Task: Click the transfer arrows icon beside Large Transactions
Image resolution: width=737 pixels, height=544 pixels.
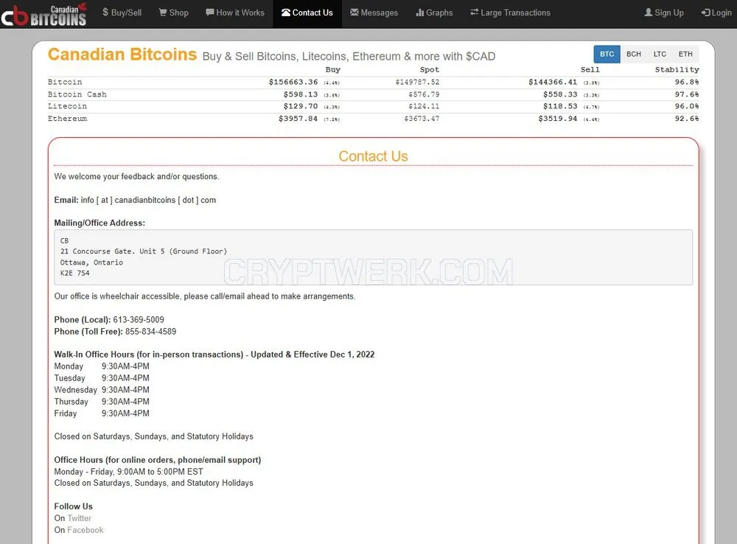Action: pos(474,13)
